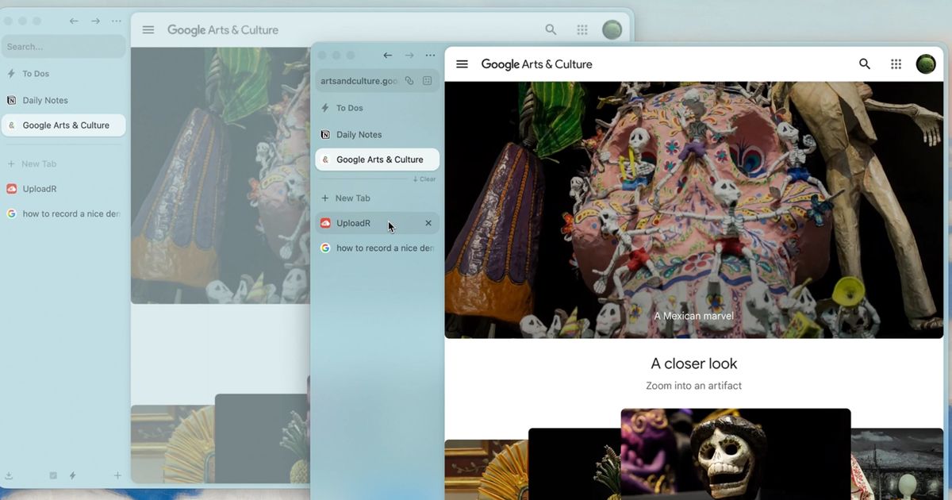Open downloads icon at bottom of background sidebar

9,475
